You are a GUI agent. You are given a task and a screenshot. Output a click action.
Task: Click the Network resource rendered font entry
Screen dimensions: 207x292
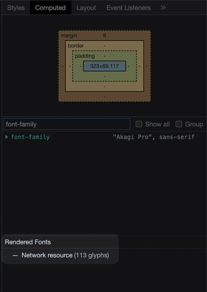pyautogui.click(x=65, y=255)
